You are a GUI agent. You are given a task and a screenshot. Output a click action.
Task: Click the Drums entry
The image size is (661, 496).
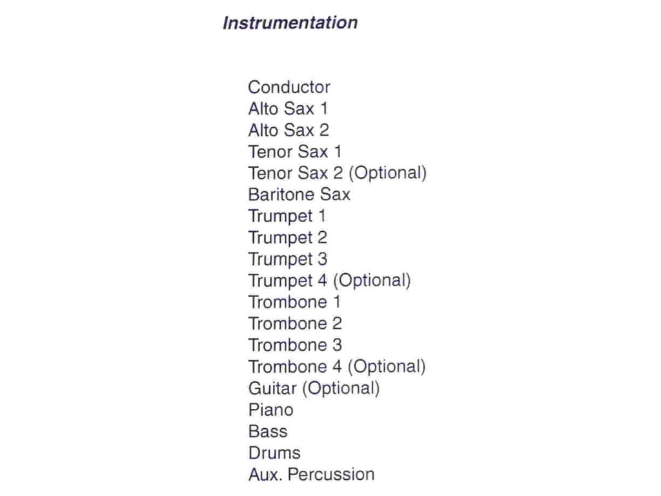tap(274, 453)
